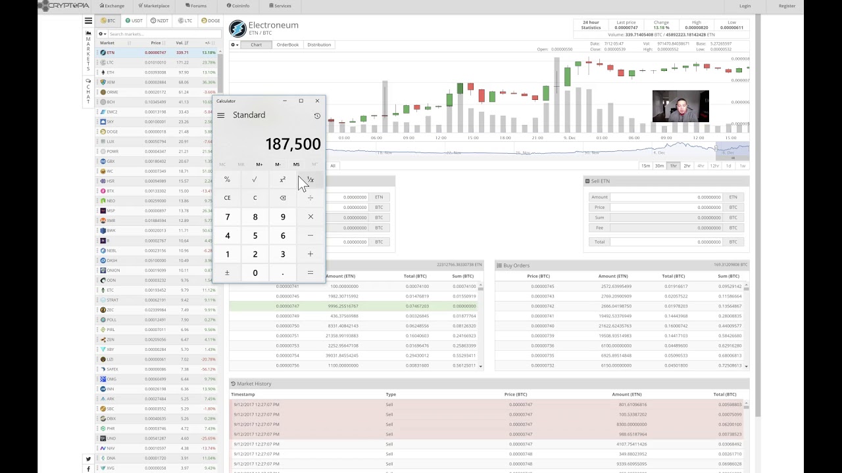Viewport: 842px width, 473px height.
Task: Open the CoinInfo top menu
Action: [238, 6]
